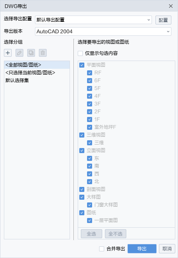Open the AutoCAD 2004 version dropdown

tap(103, 31)
